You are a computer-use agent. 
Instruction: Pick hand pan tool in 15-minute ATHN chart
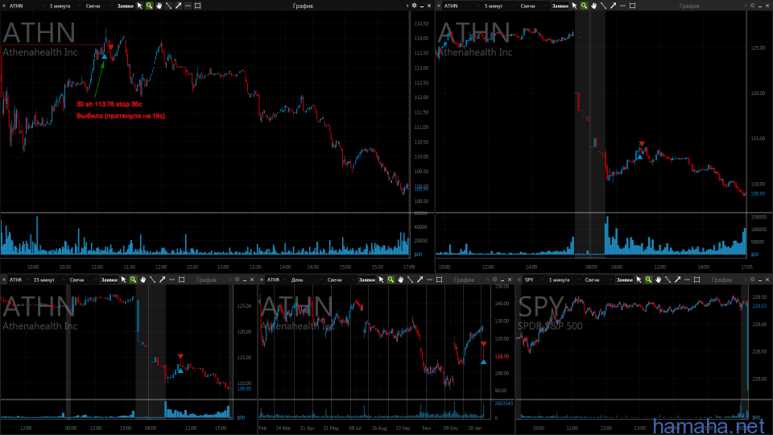point(143,280)
